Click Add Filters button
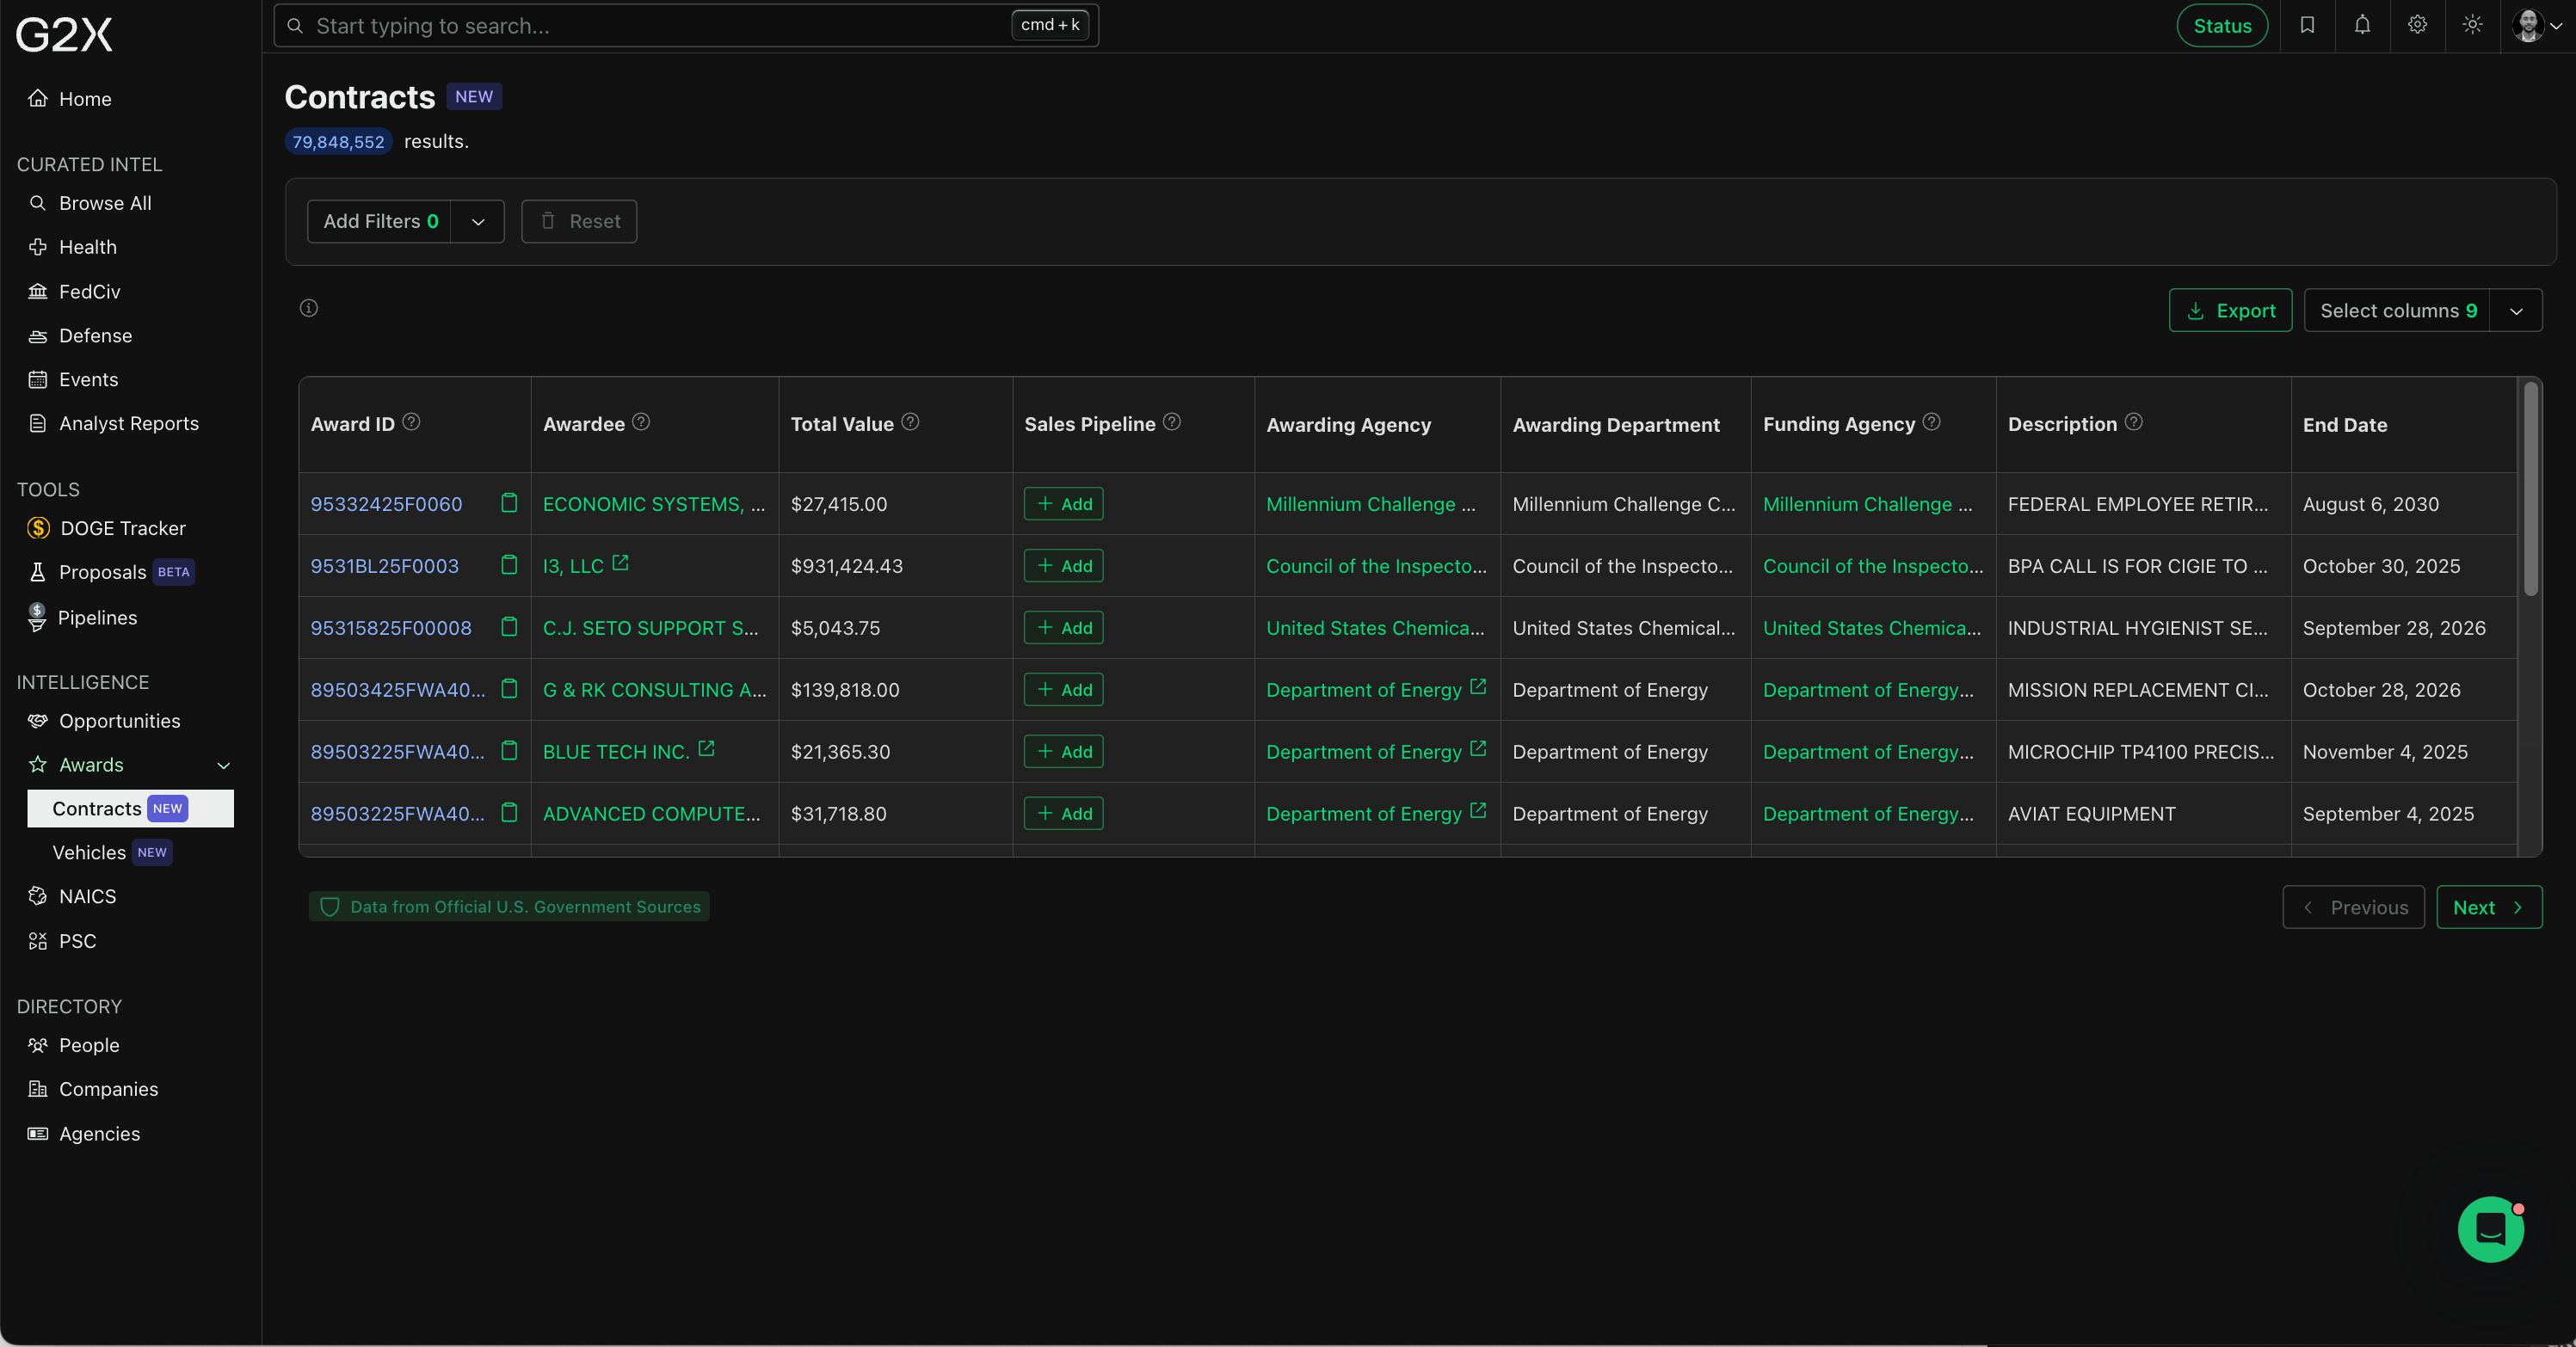The width and height of the screenshot is (2576, 1347). [380, 221]
